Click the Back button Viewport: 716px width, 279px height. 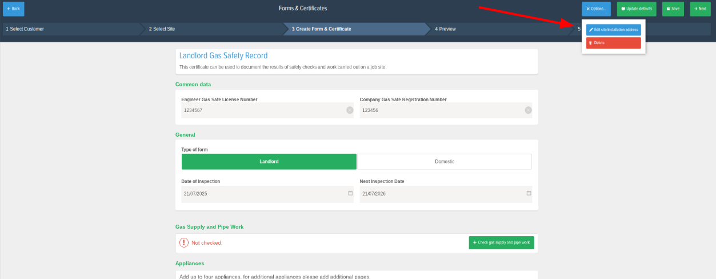14,9
